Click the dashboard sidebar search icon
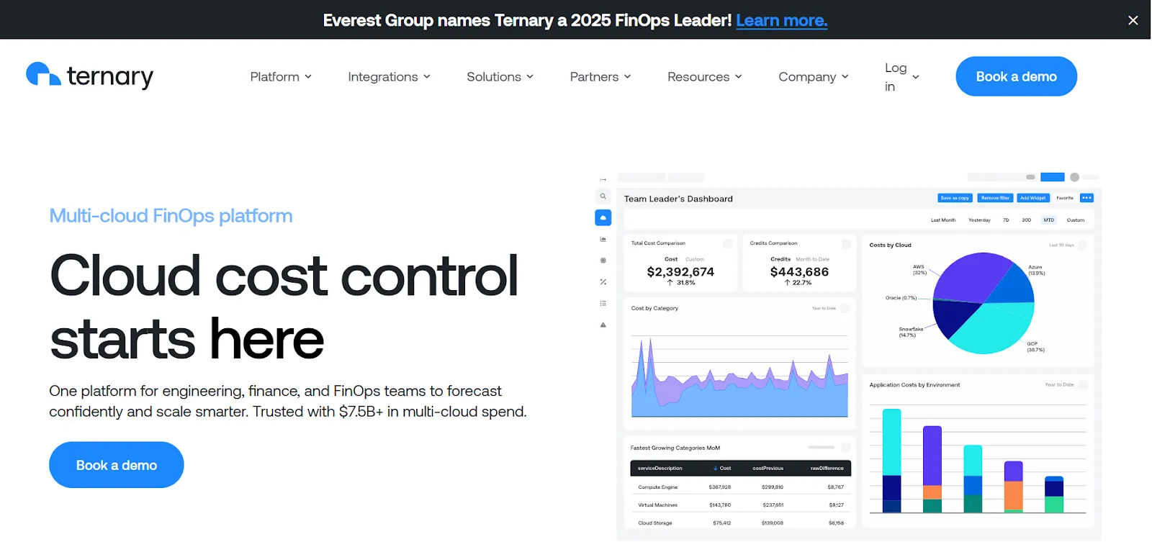Image resolution: width=1152 pixels, height=542 pixels. [x=603, y=196]
